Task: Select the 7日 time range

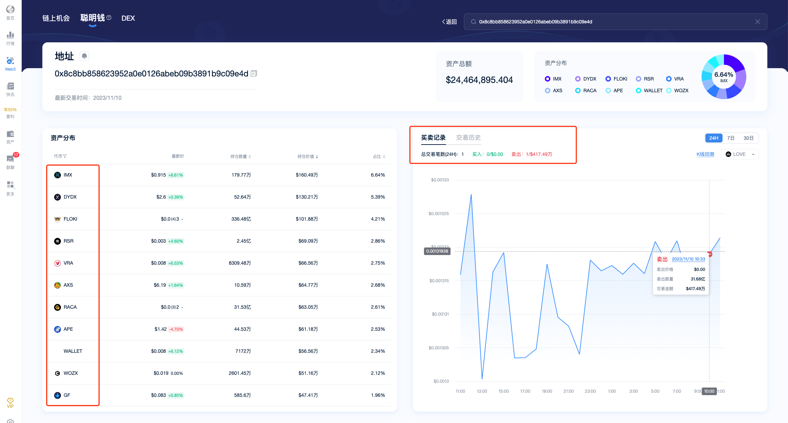Action: point(731,138)
